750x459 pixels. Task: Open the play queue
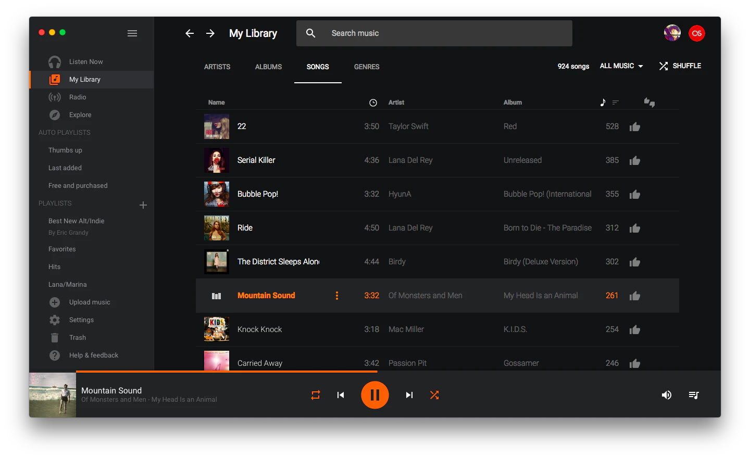point(694,395)
